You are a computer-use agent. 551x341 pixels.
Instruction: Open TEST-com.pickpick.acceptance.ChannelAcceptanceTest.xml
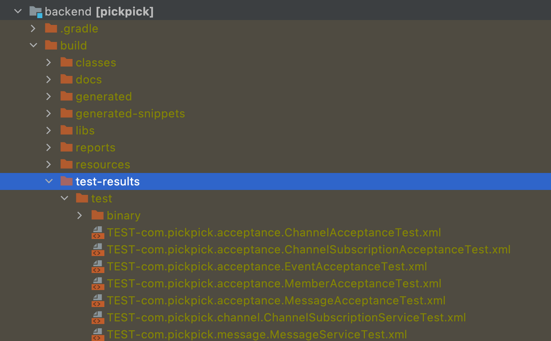click(x=274, y=233)
